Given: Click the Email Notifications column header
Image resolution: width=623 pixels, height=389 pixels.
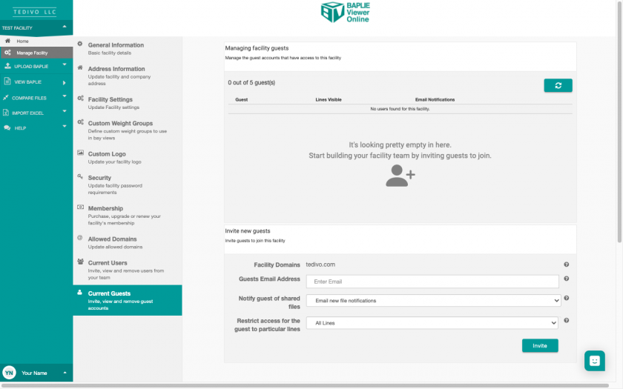Looking at the screenshot, I should tap(435, 99).
